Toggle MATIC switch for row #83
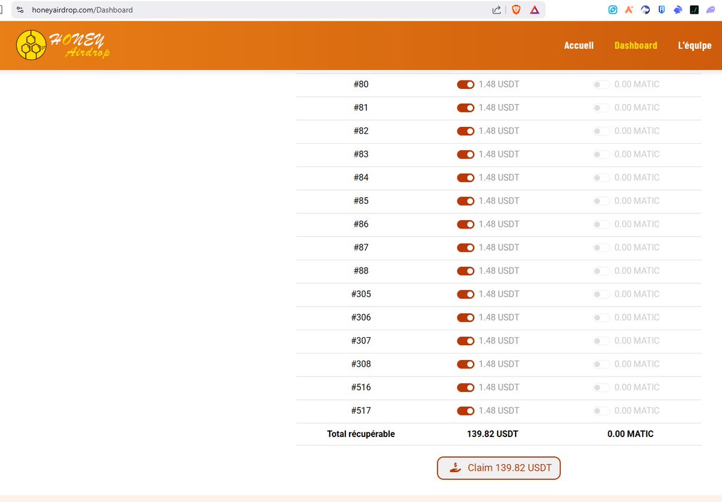Screen dimensions: 722x502 coord(601,155)
